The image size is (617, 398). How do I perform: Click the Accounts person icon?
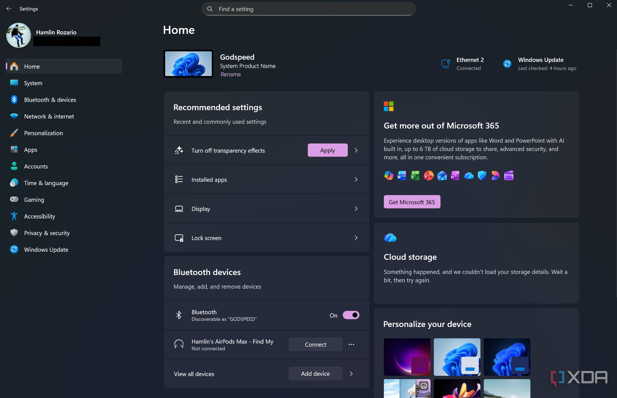point(14,166)
